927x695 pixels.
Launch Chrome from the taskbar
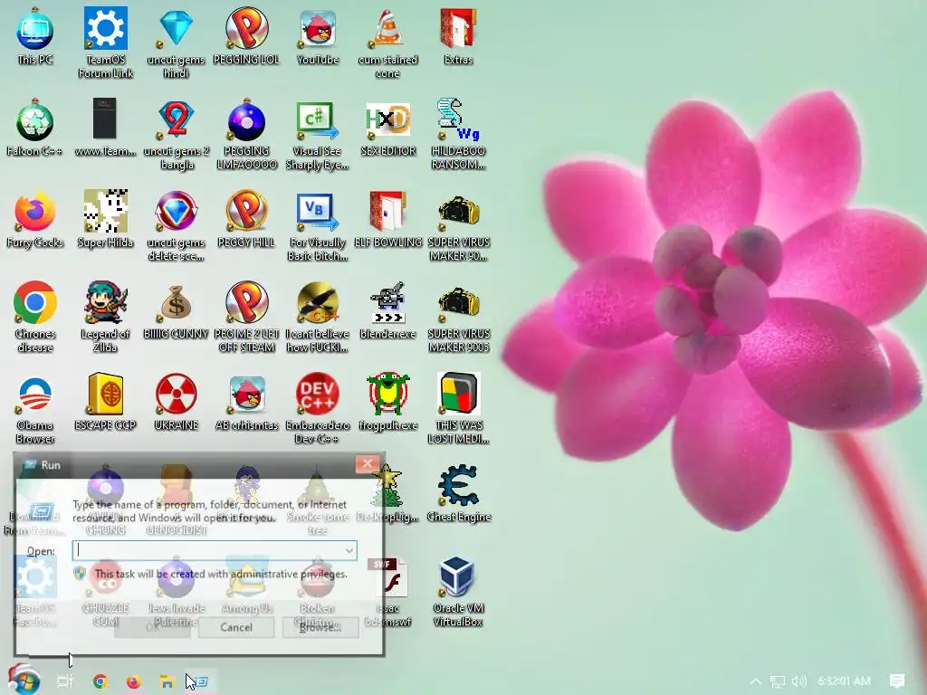tap(100, 681)
